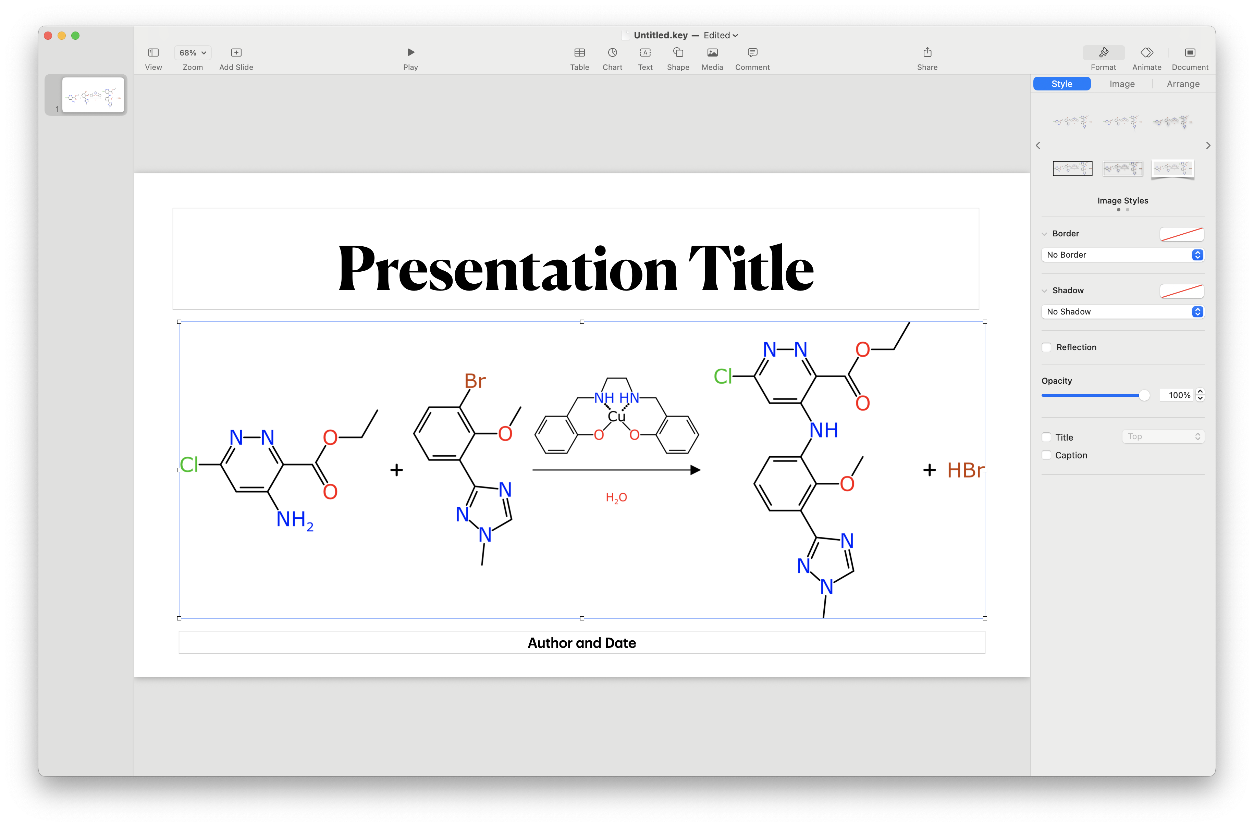Open the No Border dropdown
Viewport: 1254px width, 827px height.
[1122, 255]
